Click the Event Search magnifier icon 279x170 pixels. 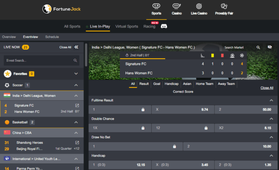(x=75, y=60)
